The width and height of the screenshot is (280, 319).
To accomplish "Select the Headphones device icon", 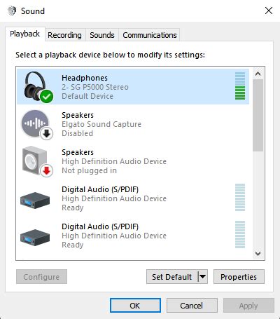I will point(36,86).
